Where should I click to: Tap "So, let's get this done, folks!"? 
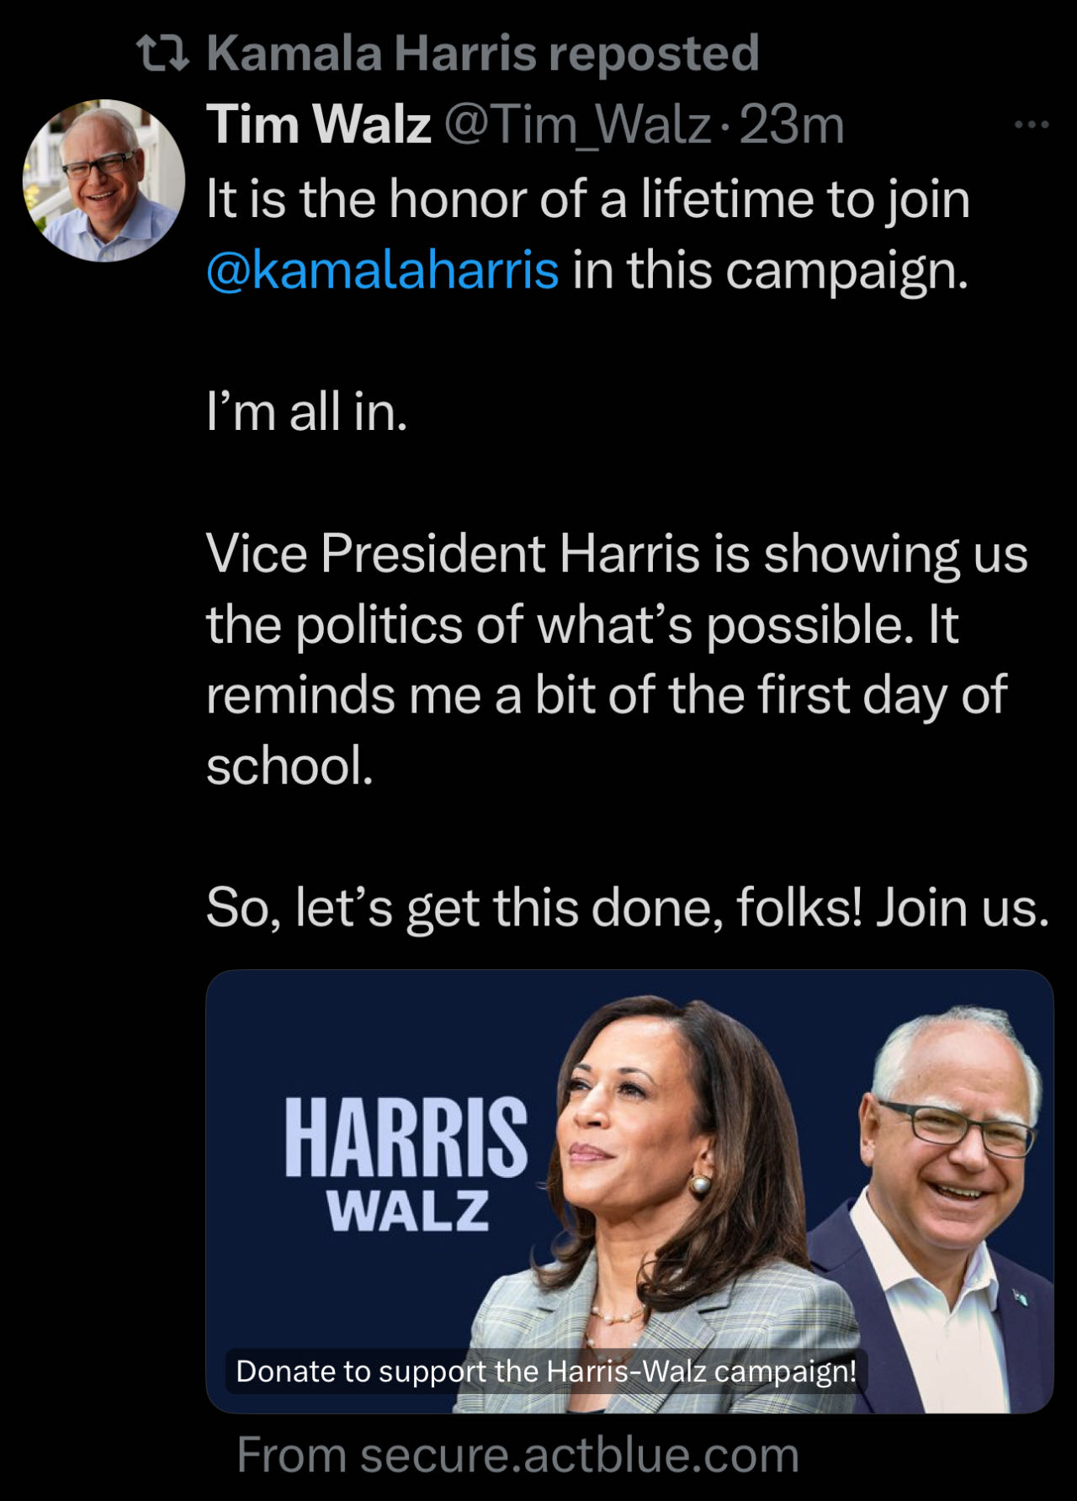533,909
